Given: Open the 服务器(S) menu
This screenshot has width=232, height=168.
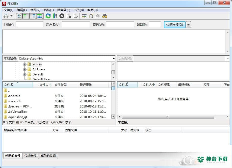Looking at the screenshot, I should pos(64,10).
